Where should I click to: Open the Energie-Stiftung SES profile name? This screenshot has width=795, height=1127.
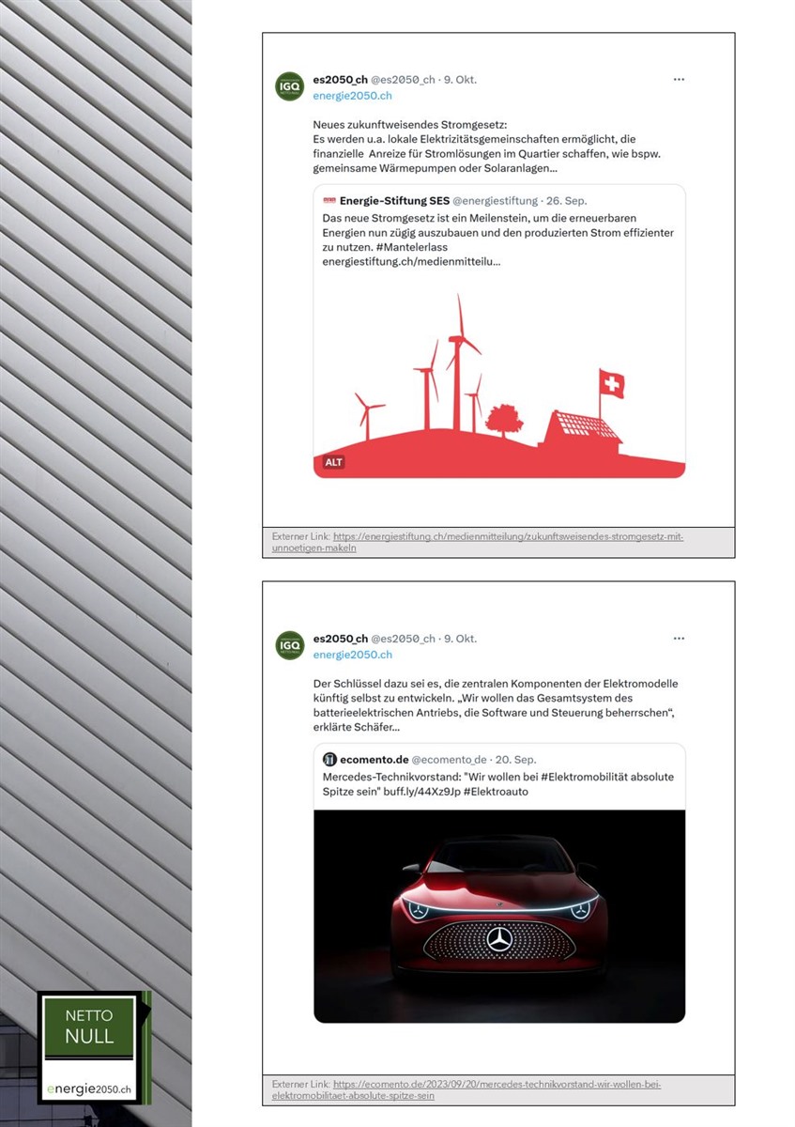click(x=394, y=200)
